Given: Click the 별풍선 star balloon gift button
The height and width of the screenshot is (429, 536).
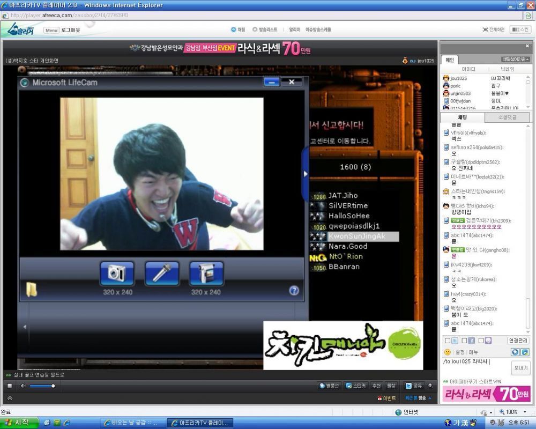Looking at the screenshot, I should (329, 386).
